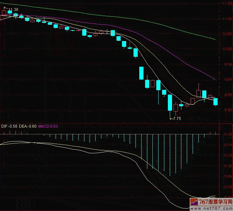Image resolution: width=233 pixels, height=211 pixels.
Task: Select the 11.38 high price marker
Action: 13,10
